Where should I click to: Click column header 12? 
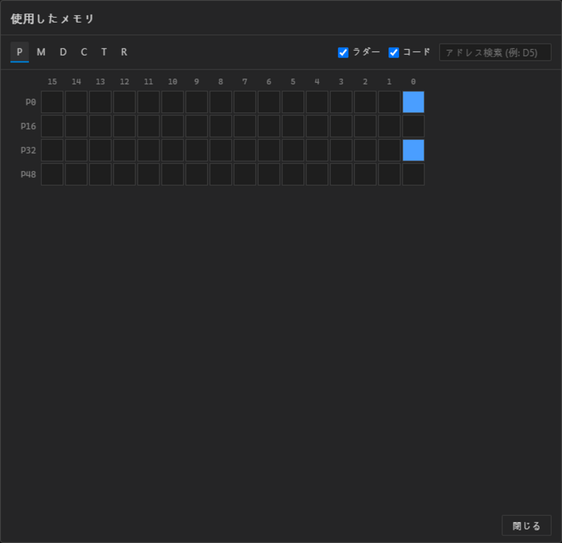tap(124, 81)
